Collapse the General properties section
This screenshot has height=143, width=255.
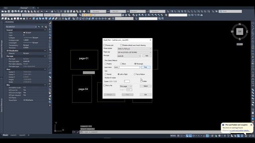pyautogui.click(x=45, y=30)
